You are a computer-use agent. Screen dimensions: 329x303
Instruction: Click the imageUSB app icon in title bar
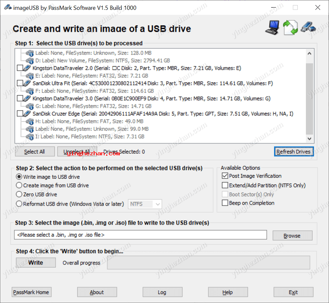tap(8, 8)
